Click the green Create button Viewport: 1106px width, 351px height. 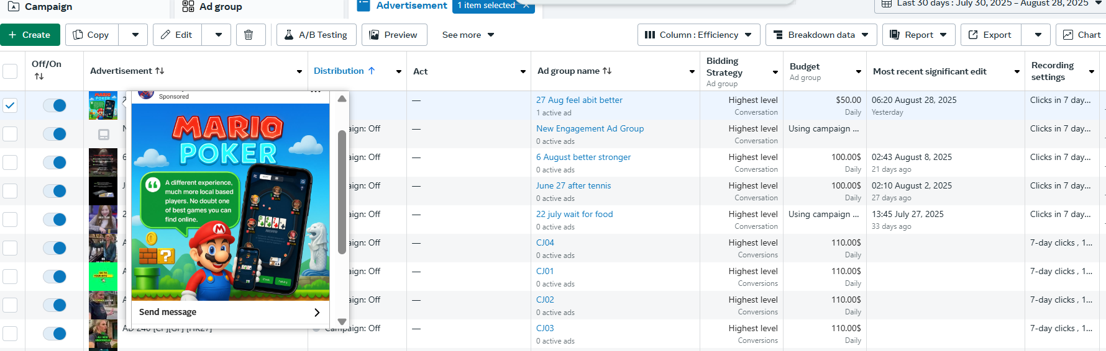click(x=30, y=35)
